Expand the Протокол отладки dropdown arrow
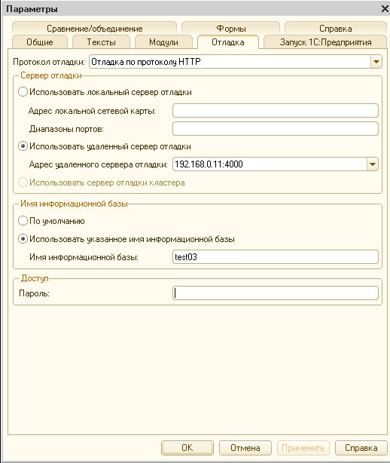This screenshot has width=390, height=463. tap(376, 62)
